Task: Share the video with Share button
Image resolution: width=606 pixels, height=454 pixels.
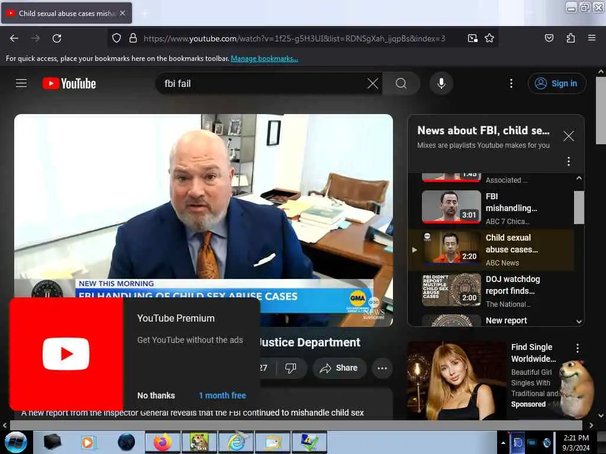Action: click(x=339, y=368)
